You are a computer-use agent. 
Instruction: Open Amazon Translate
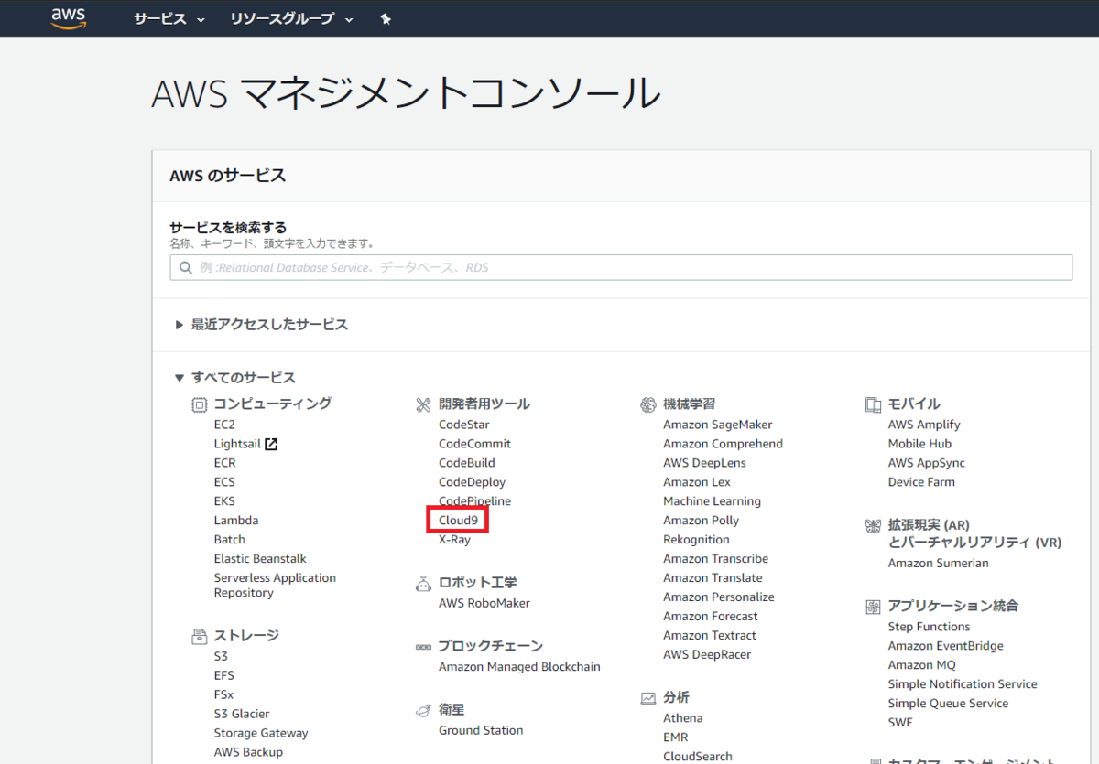(x=713, y=578)
